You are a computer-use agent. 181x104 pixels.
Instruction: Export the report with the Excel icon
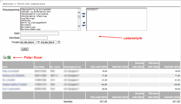pyautogui.click(x=9, y=57)
